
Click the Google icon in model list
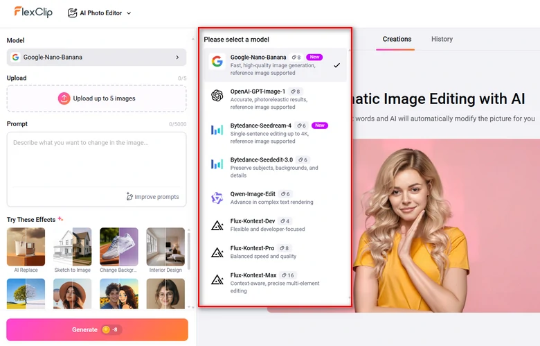[217, 62]
